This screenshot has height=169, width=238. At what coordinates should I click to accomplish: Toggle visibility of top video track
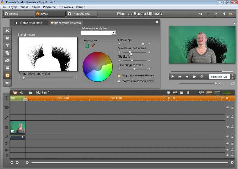click(228, 107)
